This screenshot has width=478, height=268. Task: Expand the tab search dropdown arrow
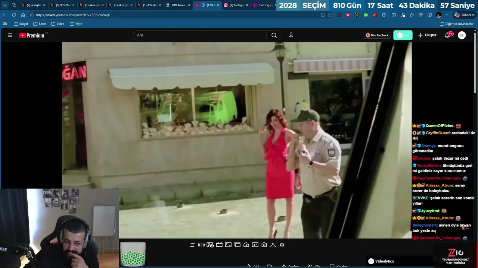coord(5,5)
